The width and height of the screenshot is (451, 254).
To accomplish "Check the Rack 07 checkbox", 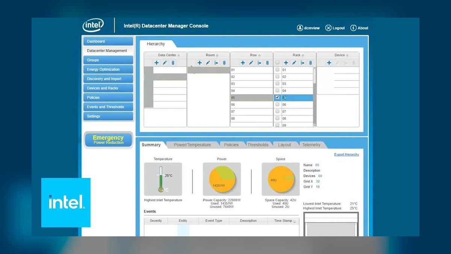I will click(x=277, y=111).
